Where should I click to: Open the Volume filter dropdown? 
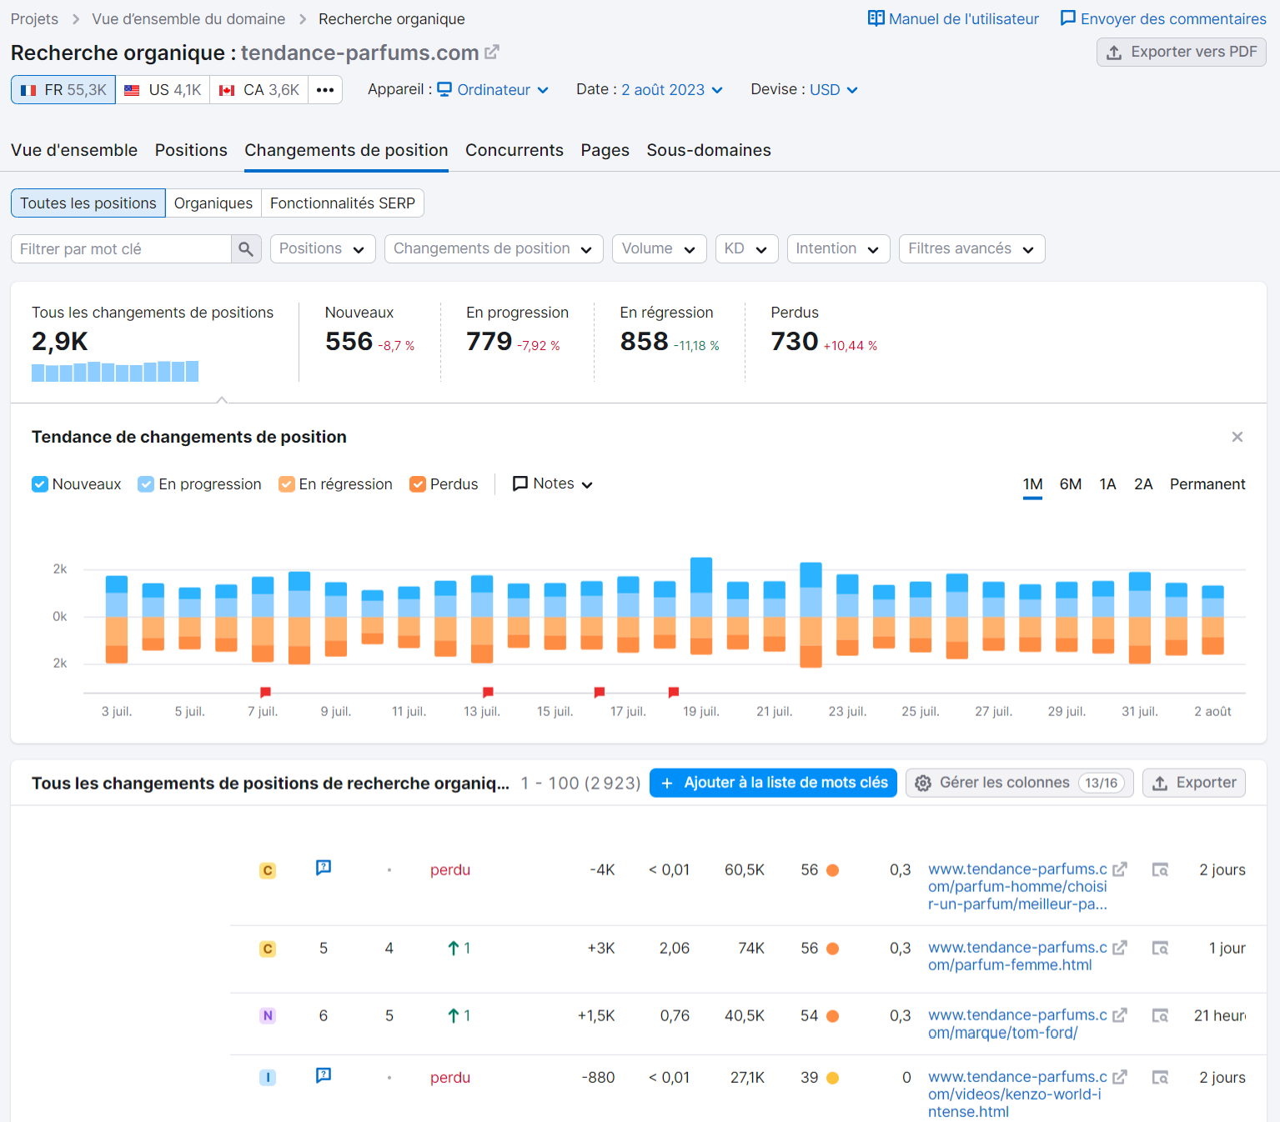[660, 248]
